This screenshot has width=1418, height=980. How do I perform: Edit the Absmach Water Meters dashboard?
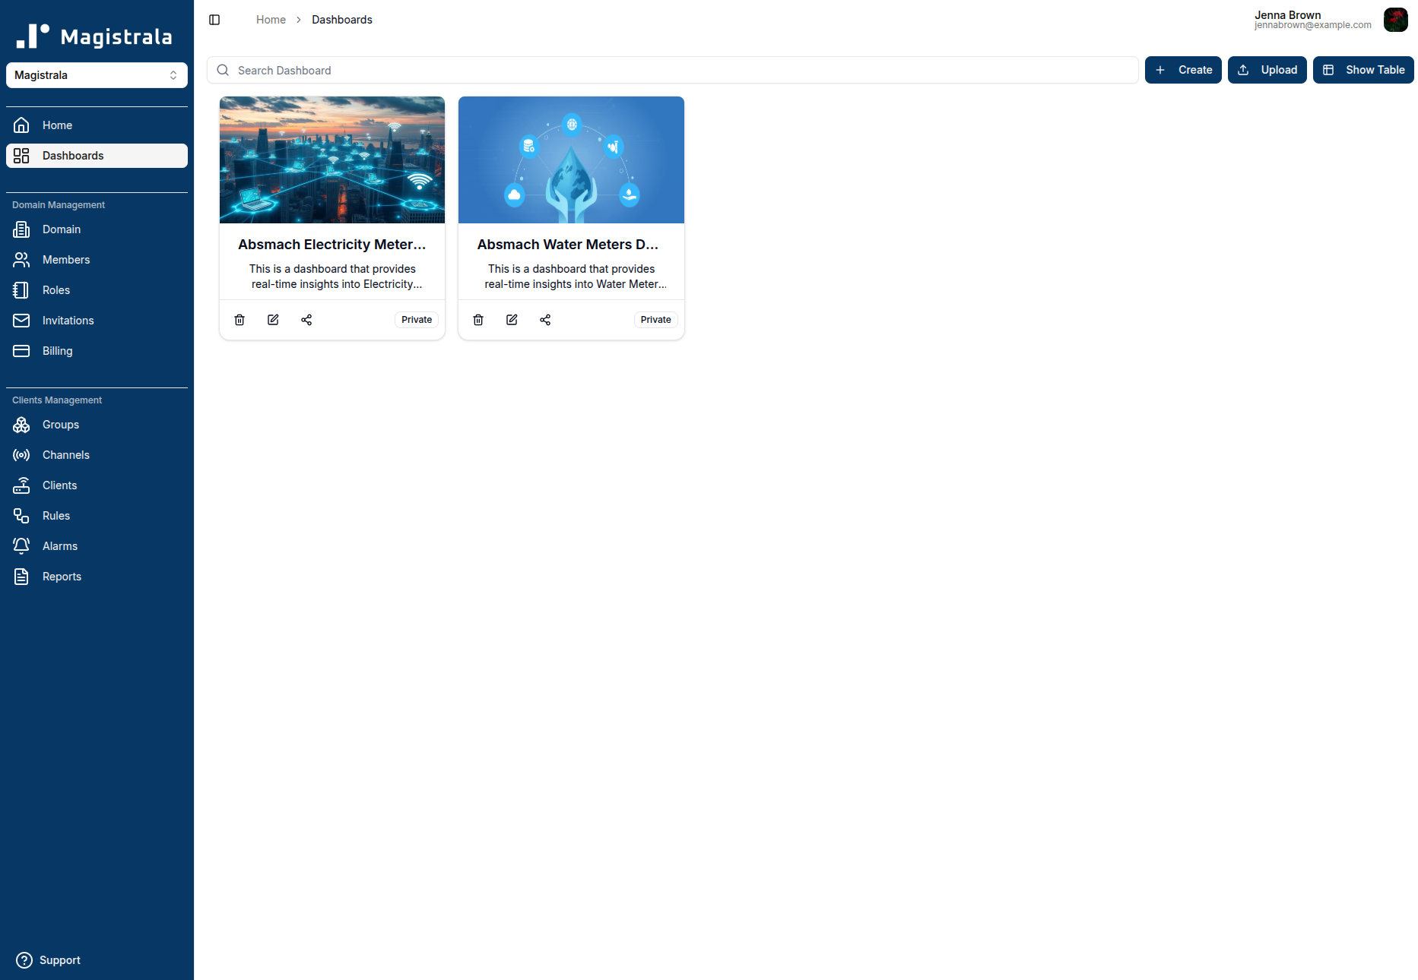pos(511,319)
